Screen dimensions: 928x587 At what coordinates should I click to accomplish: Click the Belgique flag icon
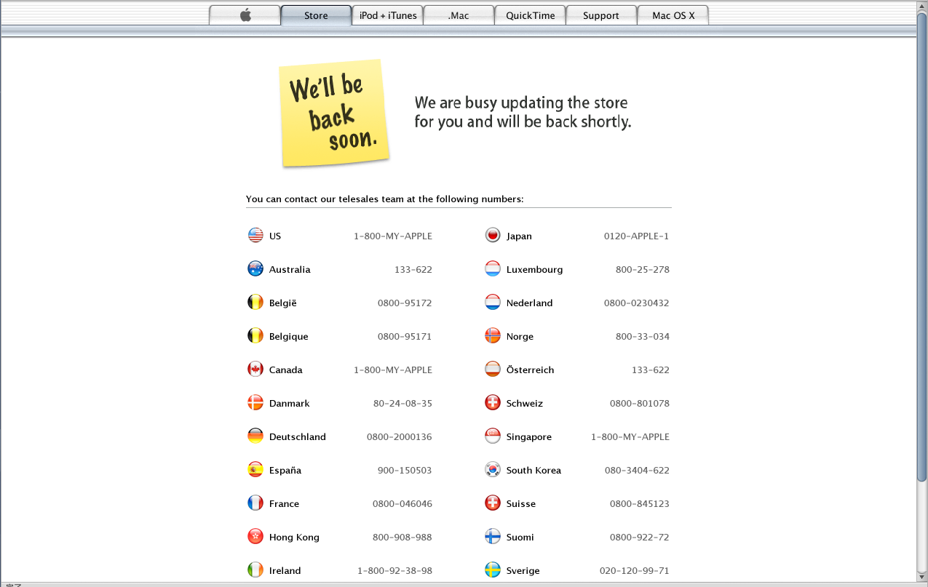255,335
